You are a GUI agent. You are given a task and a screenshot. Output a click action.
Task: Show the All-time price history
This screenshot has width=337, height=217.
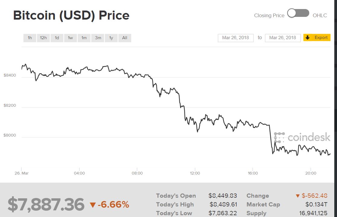click(124, 38)
